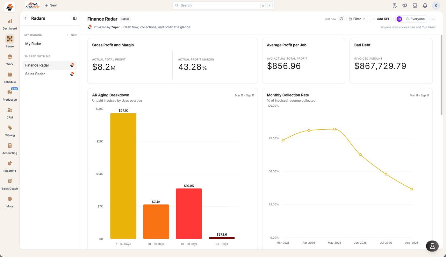Image resolution: width=446 pixels, height=257 pixels.
Task: Open announcements megaphone icon
Action: point(405,5)
